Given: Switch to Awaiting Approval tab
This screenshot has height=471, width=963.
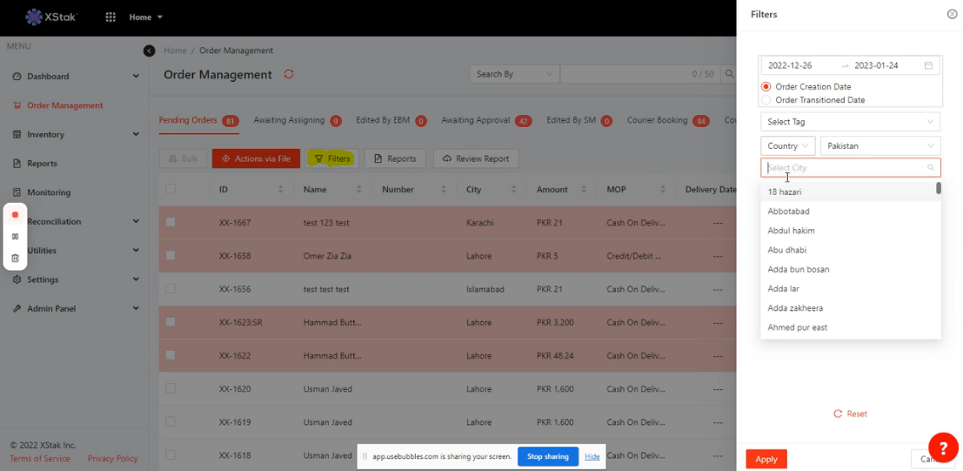Looking at the screenshot, I should pos(475,120).
